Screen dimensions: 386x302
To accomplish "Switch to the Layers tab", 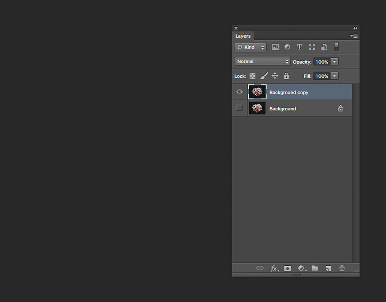I will pos(242,36).
